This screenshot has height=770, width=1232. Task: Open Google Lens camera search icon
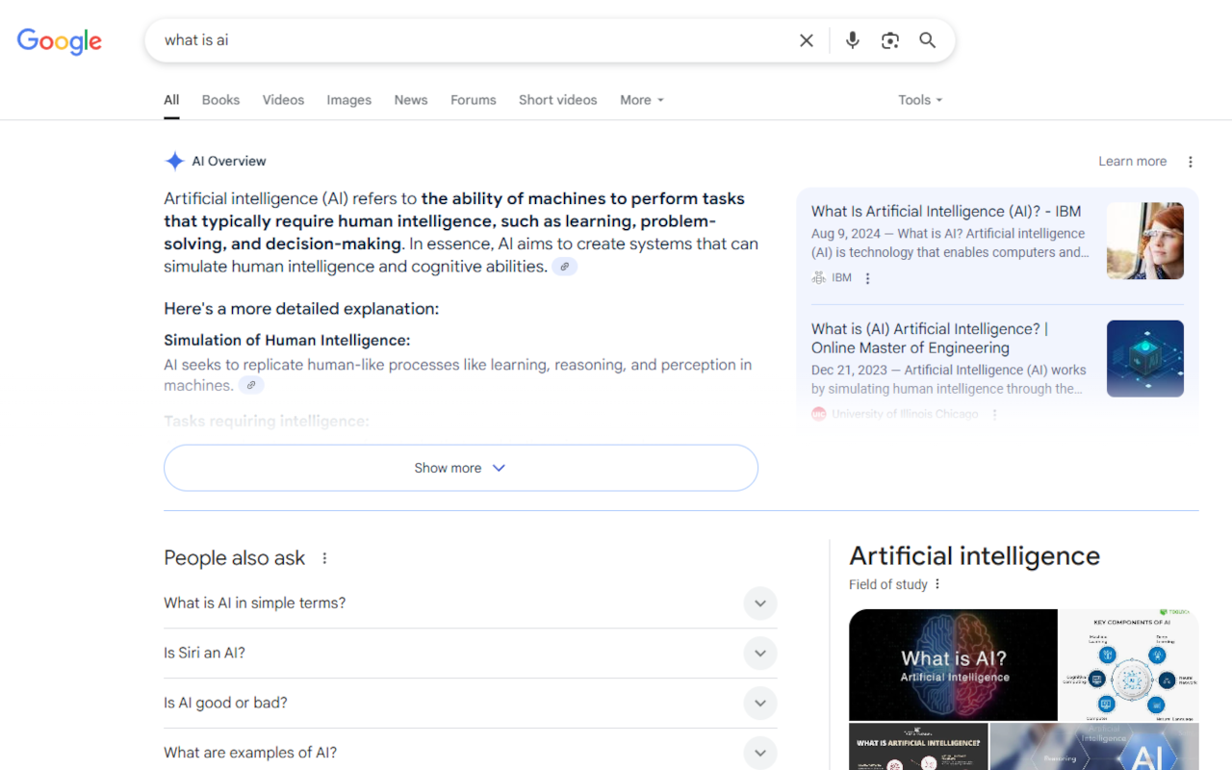(x=889, y=39)
